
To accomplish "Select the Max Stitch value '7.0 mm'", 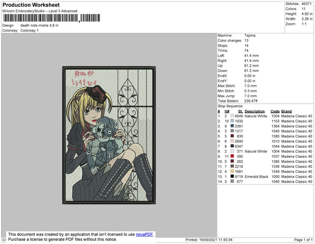I will (x=250, y=86).
